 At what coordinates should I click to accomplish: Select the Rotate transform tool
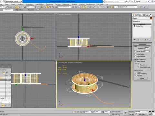point(20,7)
